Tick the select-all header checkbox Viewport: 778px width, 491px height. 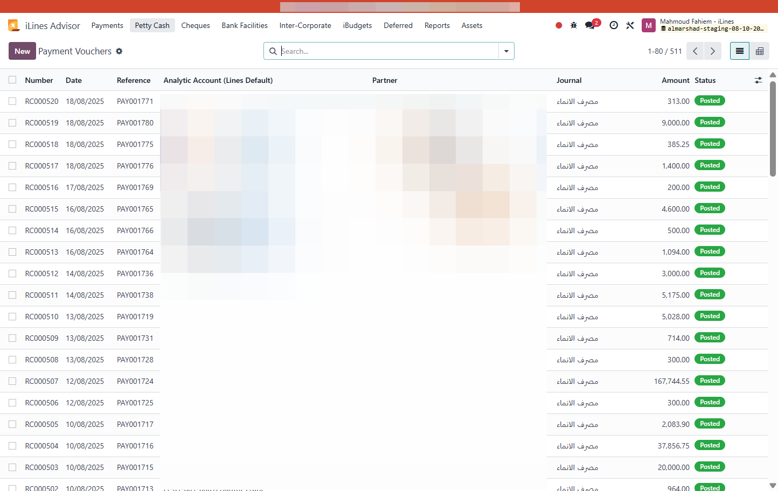pyautogui.click(x=12, y=80)
